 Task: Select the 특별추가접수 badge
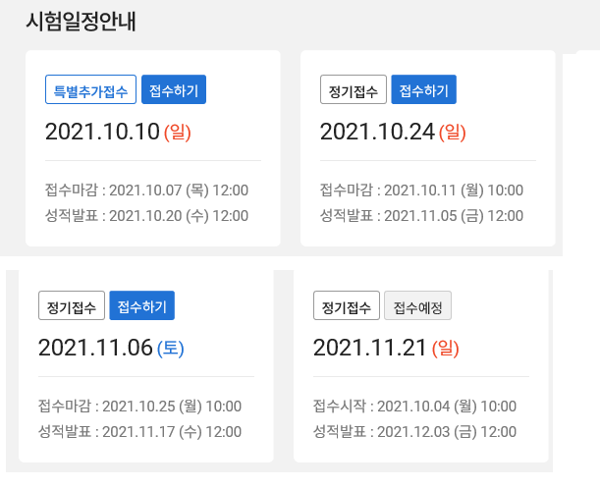coord(90,90)
